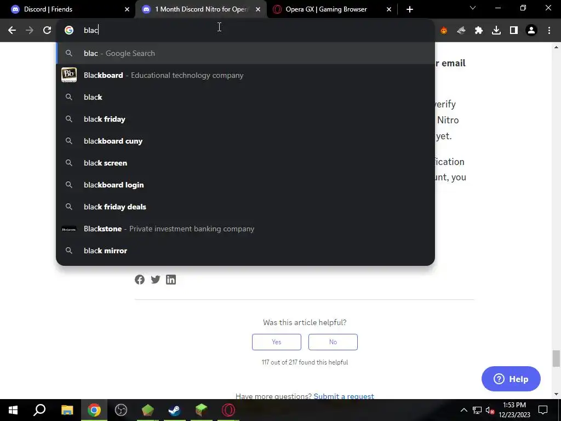561x421 pixels.
Task: Open File Explorer from the taskbar
Action: (67, 410)
